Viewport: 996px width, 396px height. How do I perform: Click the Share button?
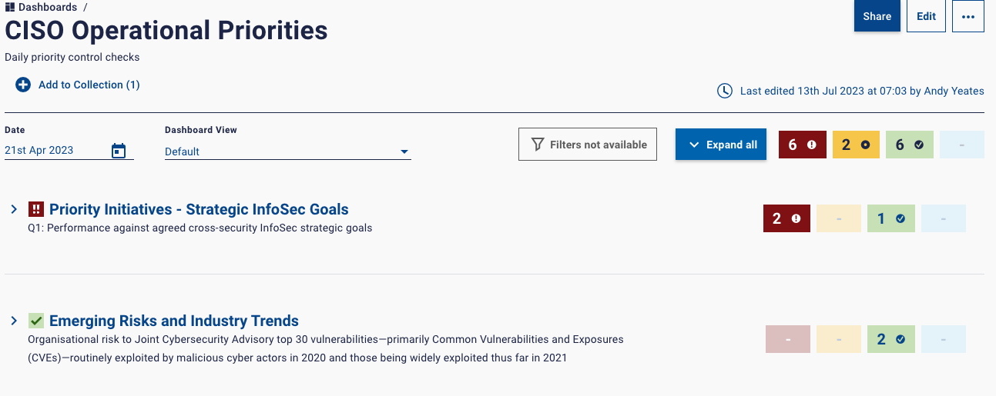coord(877,16)
